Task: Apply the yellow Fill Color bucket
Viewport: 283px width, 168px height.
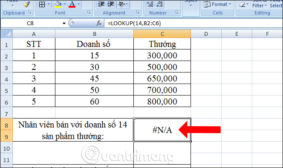Action: 58,4
